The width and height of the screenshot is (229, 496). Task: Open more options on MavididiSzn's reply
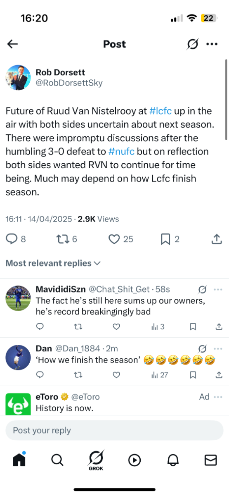pos(218,289)
